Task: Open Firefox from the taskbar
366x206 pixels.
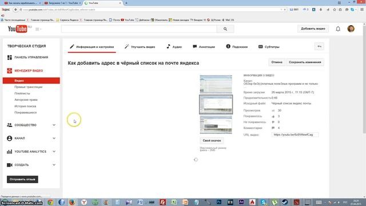Action: 72,202
